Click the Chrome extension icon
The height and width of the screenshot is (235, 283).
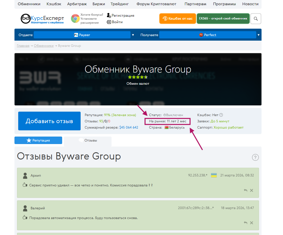75,18
